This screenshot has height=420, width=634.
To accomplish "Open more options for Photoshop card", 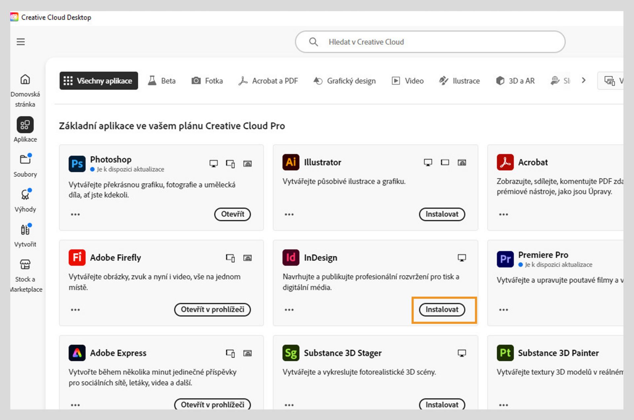I will tap(75, 214).
